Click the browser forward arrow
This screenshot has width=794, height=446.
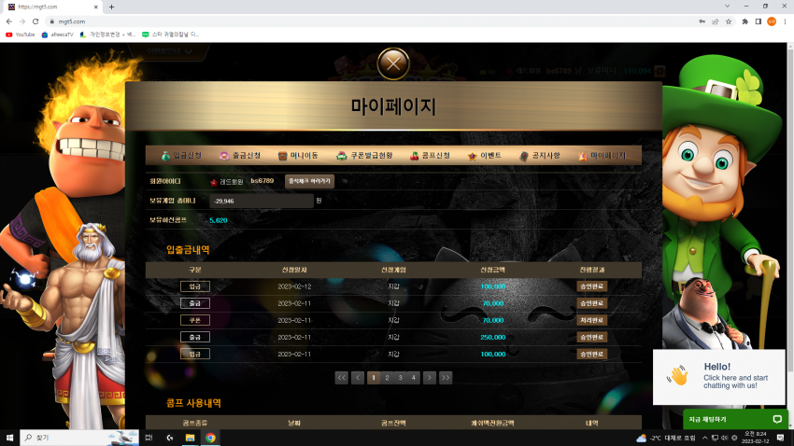22,21
